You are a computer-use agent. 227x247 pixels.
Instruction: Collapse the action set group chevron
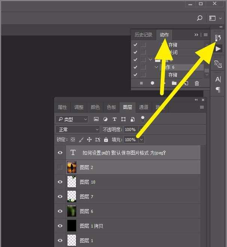click(151, 60)
